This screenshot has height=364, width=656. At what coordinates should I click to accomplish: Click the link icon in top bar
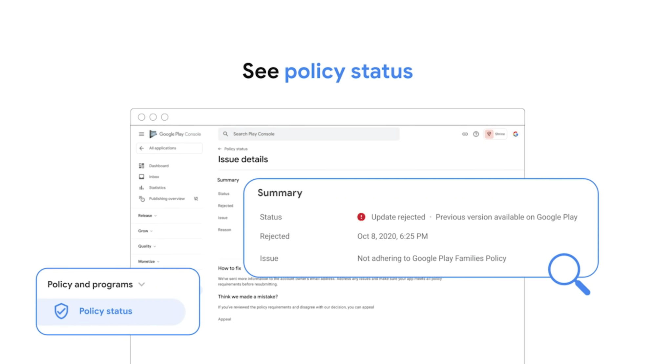[465, 134]
